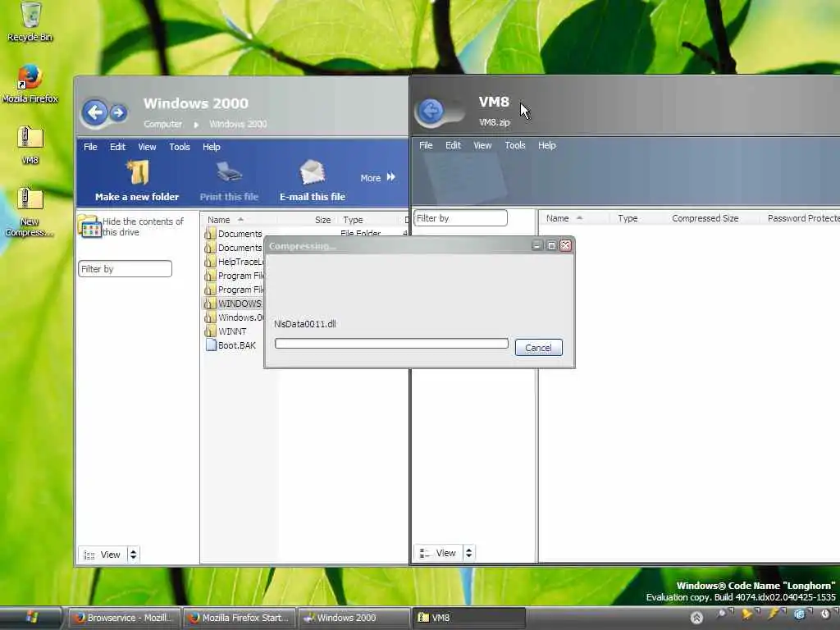Viewport: 840px width, 630px height.
Task: Select the Windows.0 folder
Action: [x=234, y=317]
